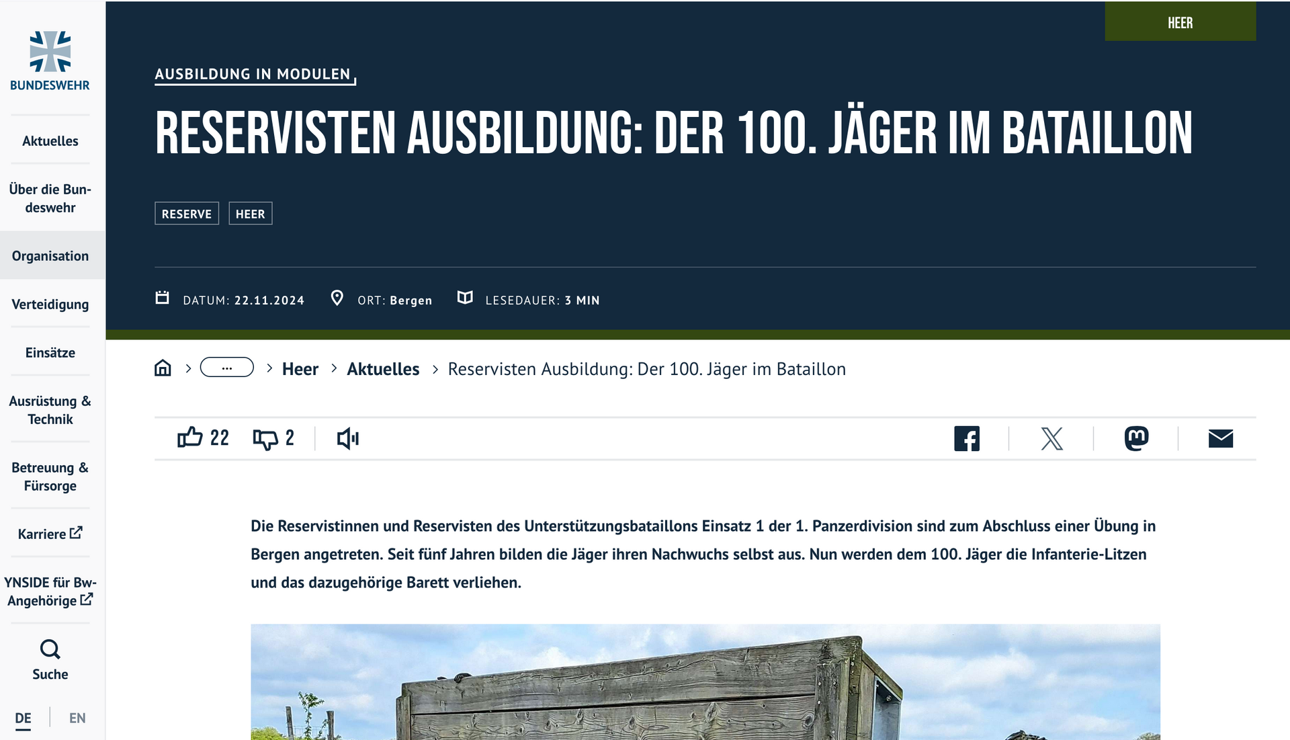Share article via email envelope icon

tap(1220, 439)
